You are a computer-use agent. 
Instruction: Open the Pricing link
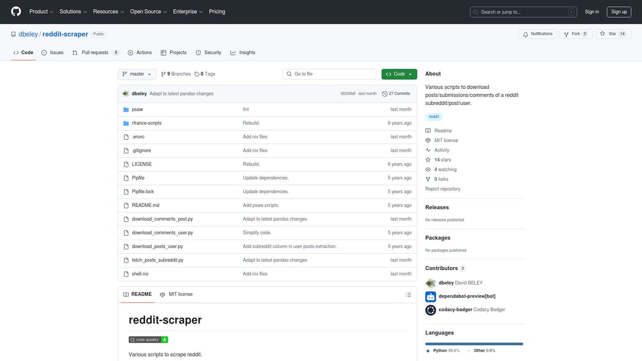(217, 11)
